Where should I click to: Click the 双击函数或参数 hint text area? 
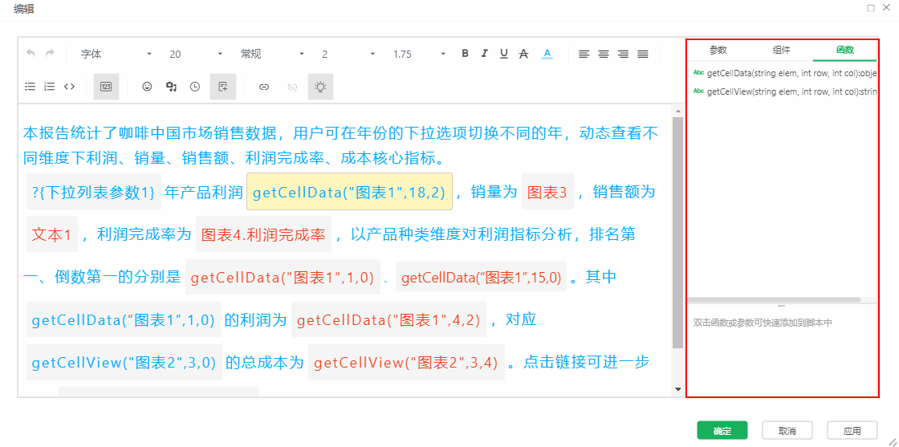tap(763, 323)
